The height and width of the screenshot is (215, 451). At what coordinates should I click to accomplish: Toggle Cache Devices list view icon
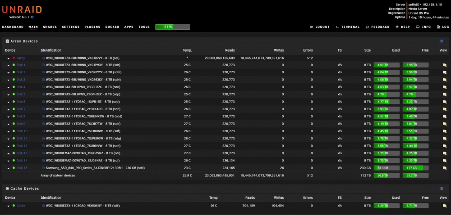pos(441,188)
